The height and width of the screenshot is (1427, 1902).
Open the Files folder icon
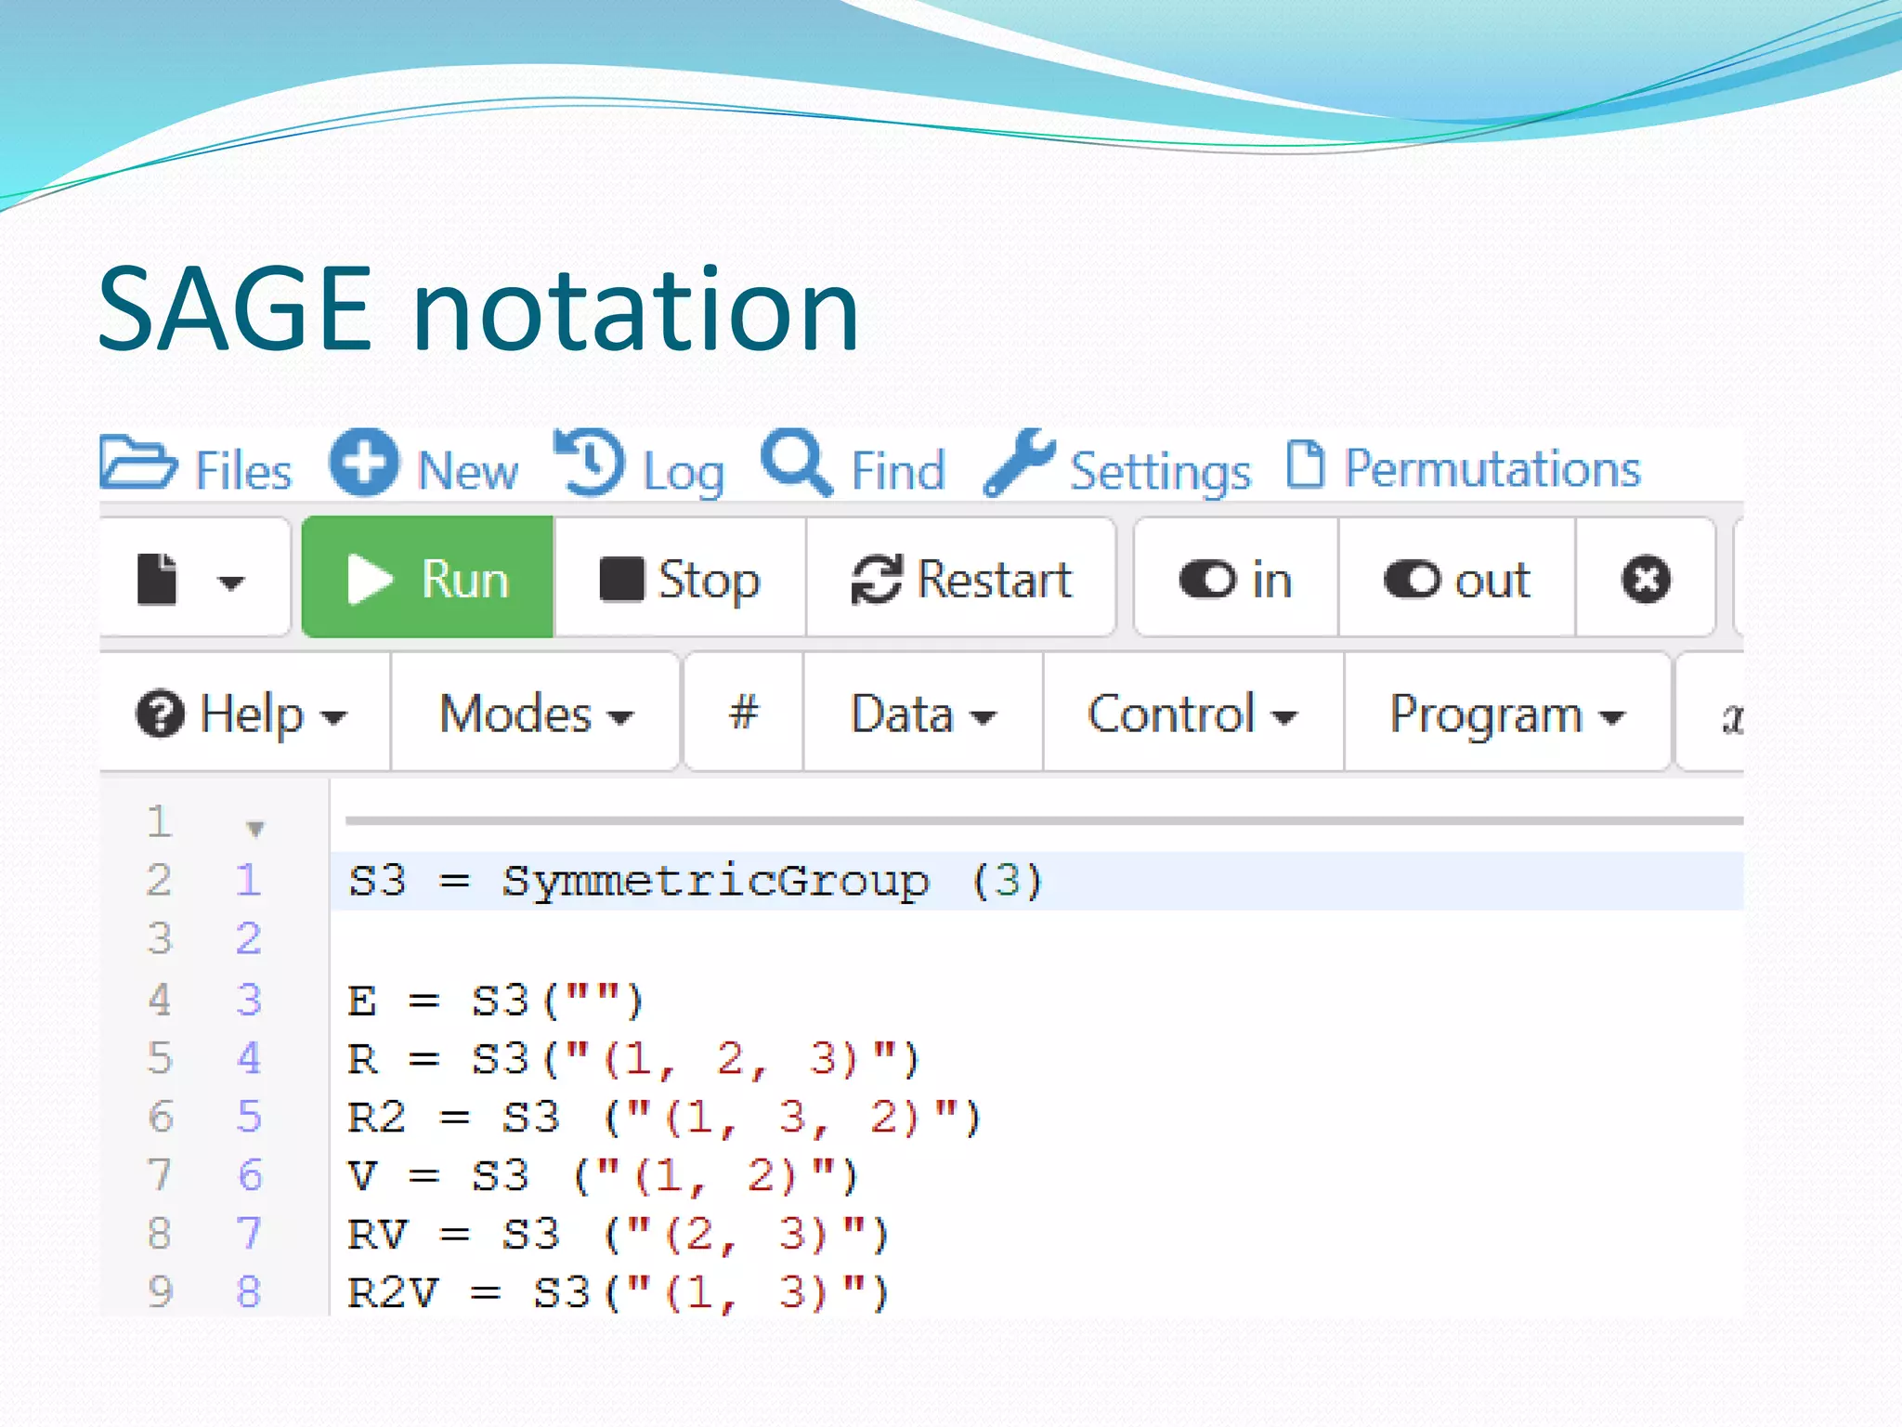point(137,462)
